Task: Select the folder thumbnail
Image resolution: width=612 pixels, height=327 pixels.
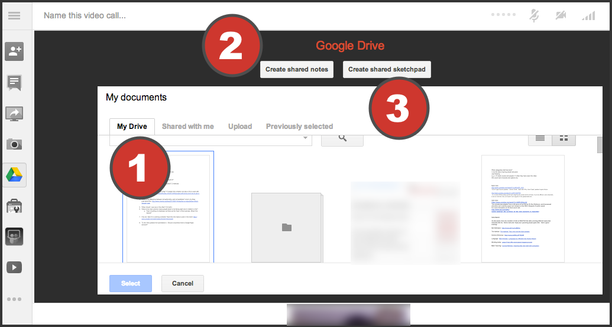Action: [287, 228]
